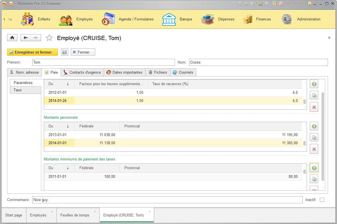Open the Feuilles de temps tab

(x=75, y=215)
